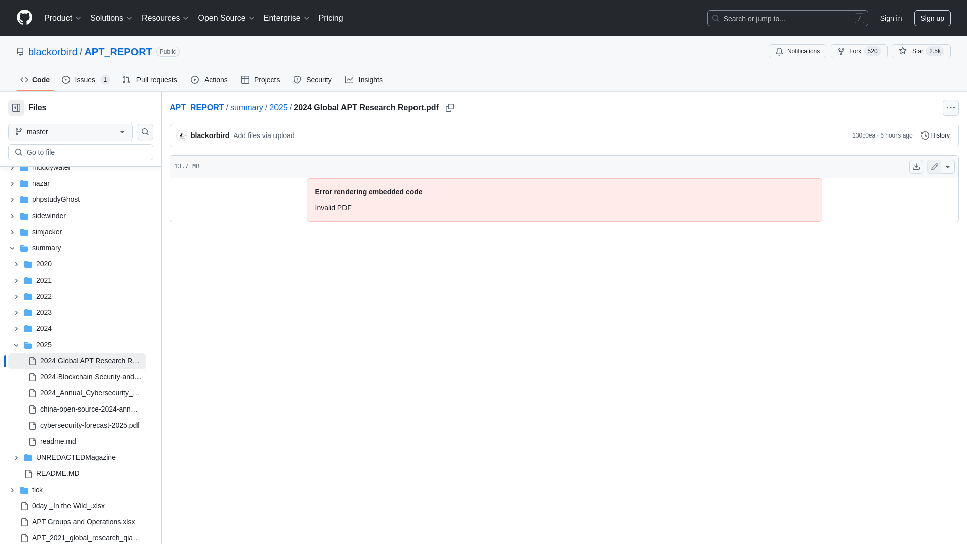Expand the 2024 folder chevron
This screenshot has width=967, height=544.
[x=16, y=329]
